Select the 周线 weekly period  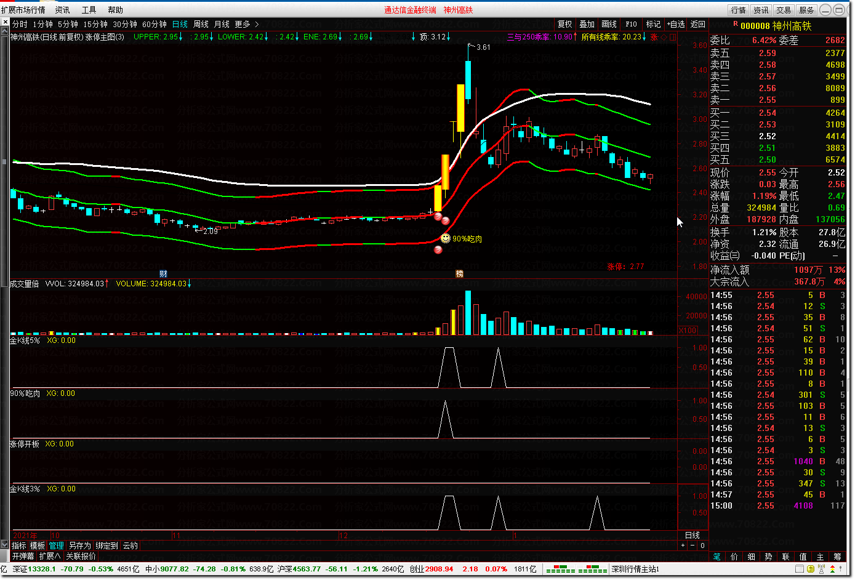(201, 24)
